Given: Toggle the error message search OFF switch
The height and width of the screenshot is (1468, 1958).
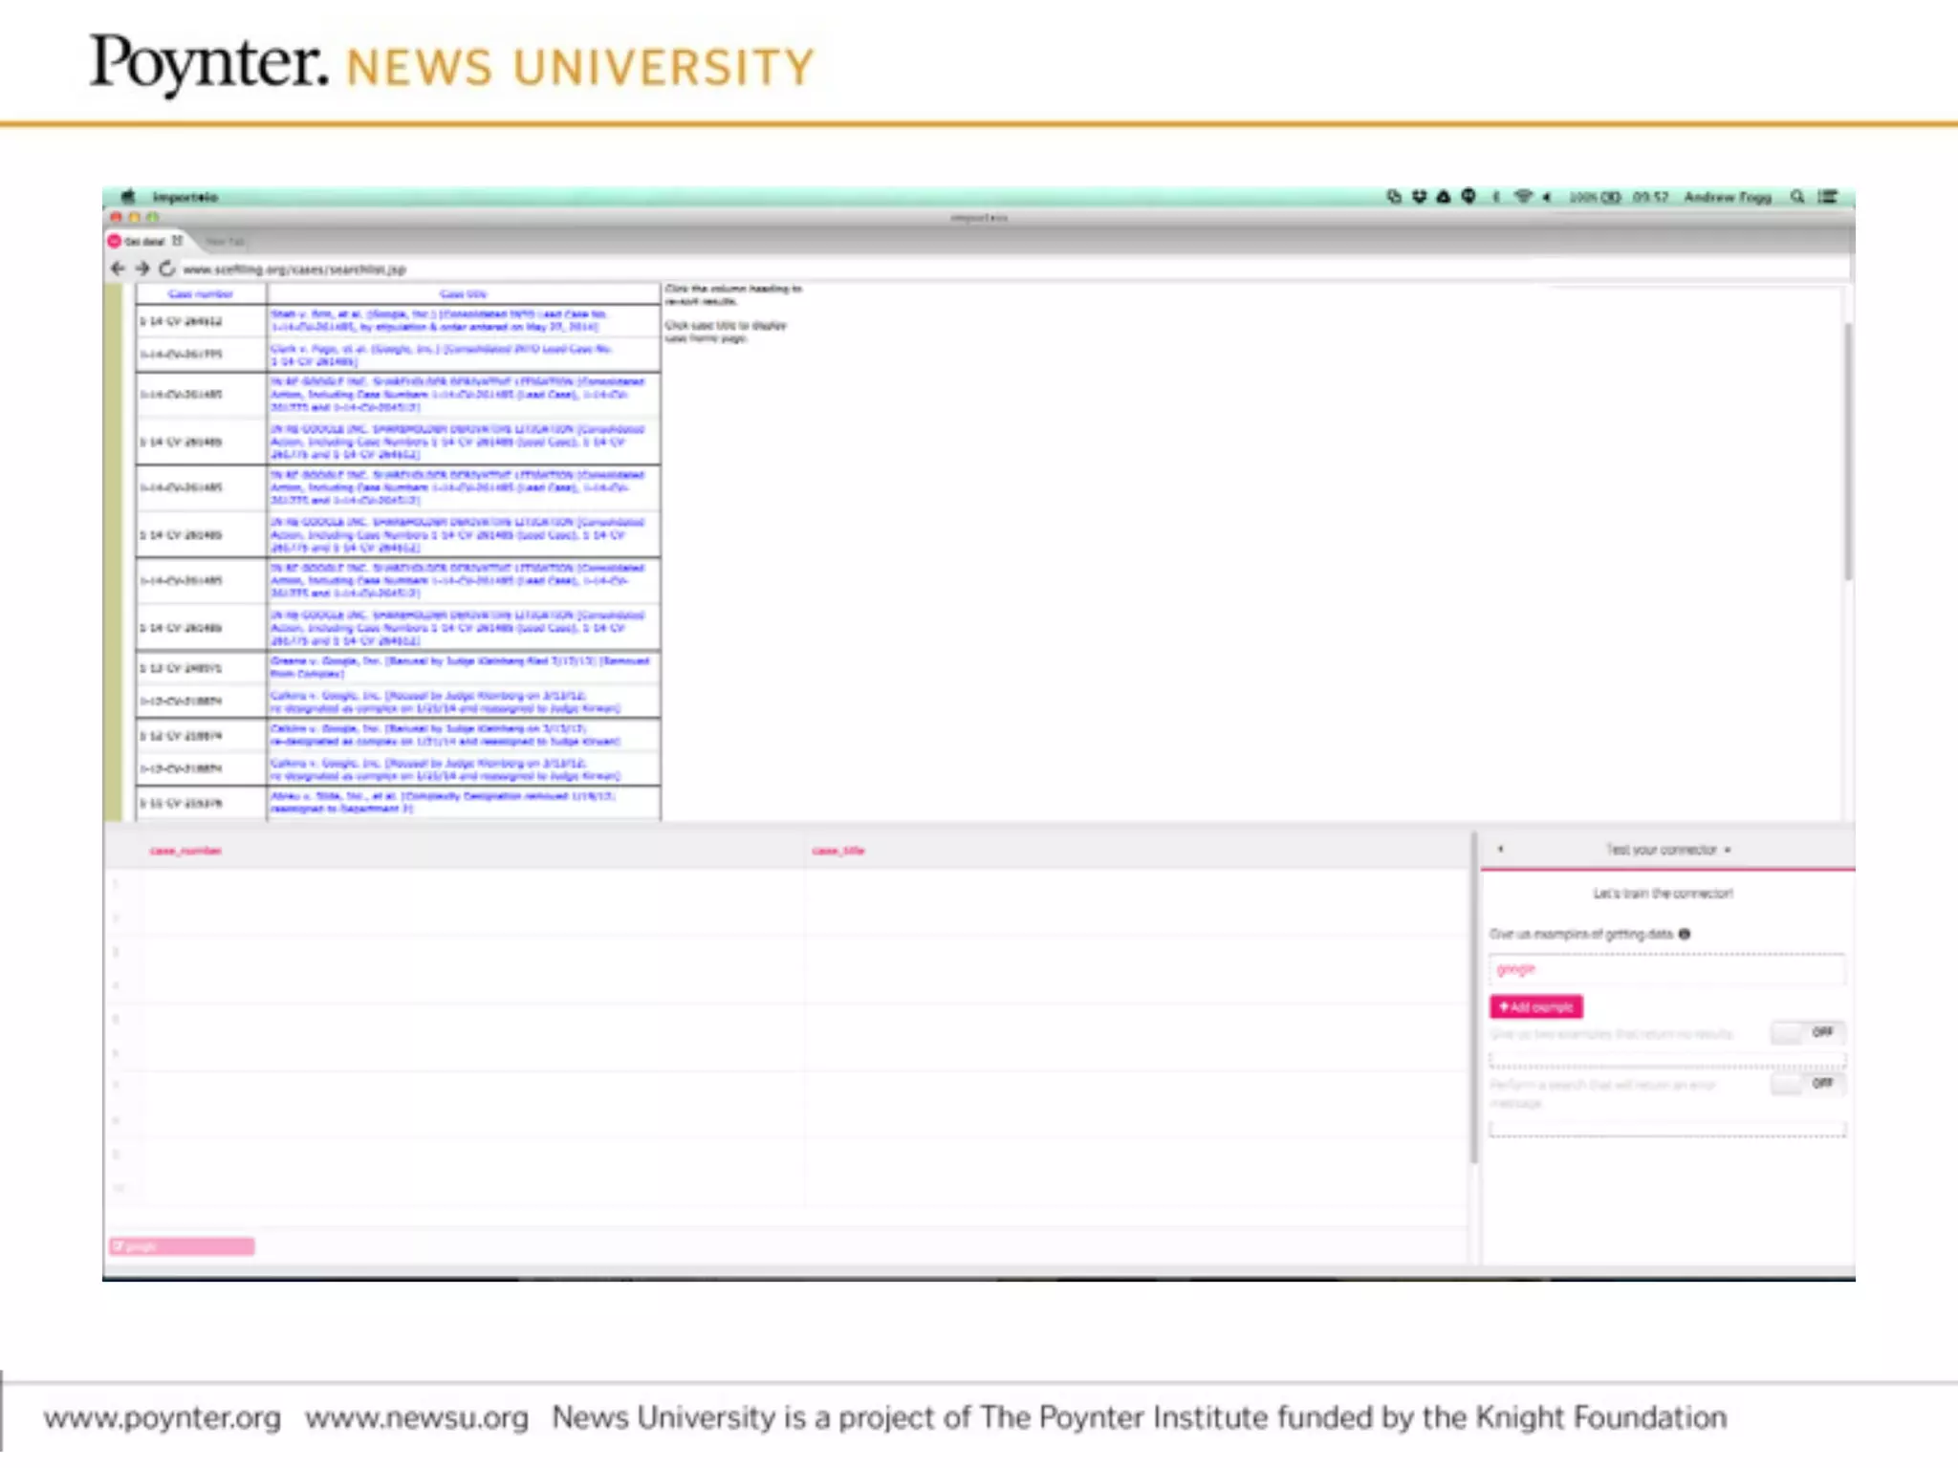Looking at the screenshot, I should click(x=1806, y=1083).
